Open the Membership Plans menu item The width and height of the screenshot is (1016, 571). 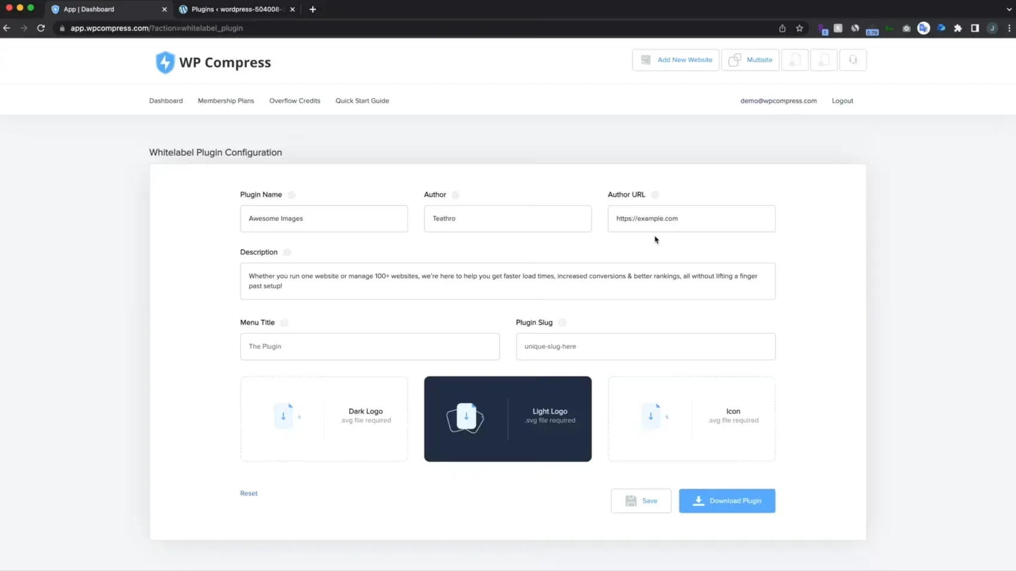226,101
